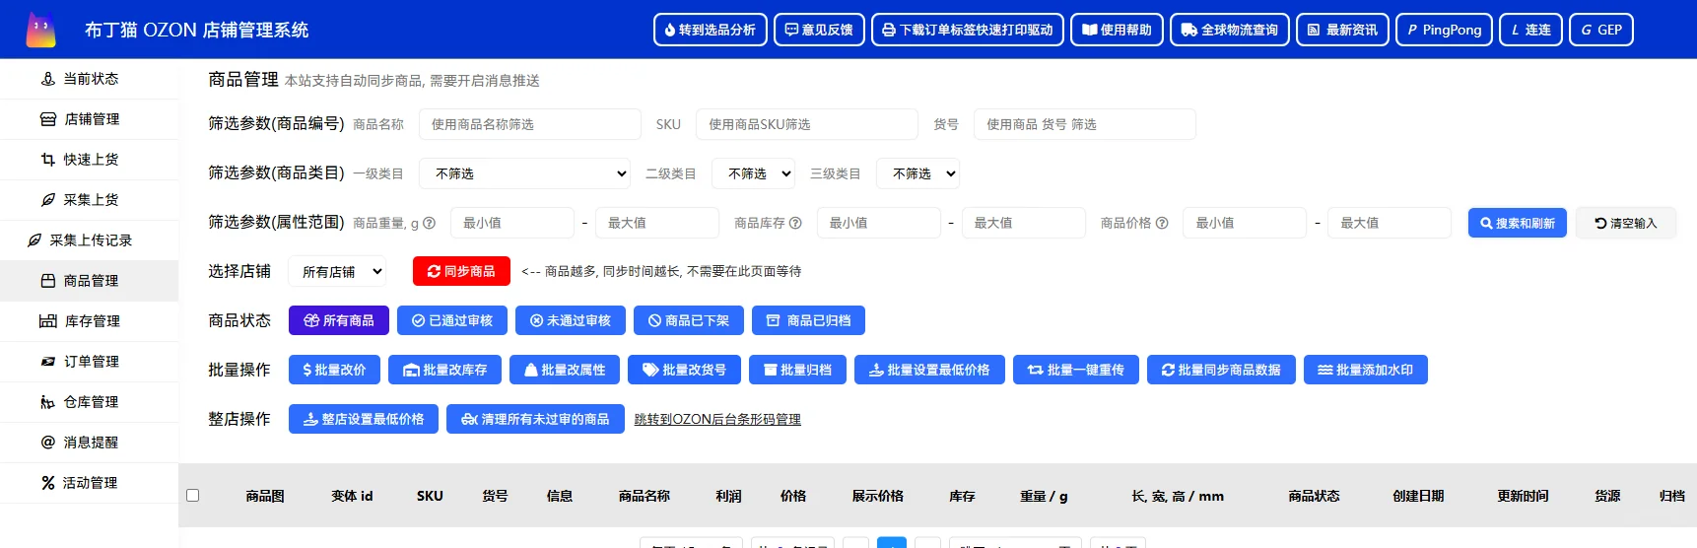The width and height of the screenshot is (1697, 548).
Task: Click the 连连 button
Action: coord(1530,30)
